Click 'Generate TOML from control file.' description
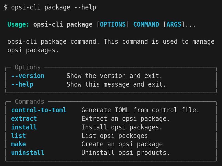This screenshot has height=166, width=222. pyautogui.click(x=140, y=110)
